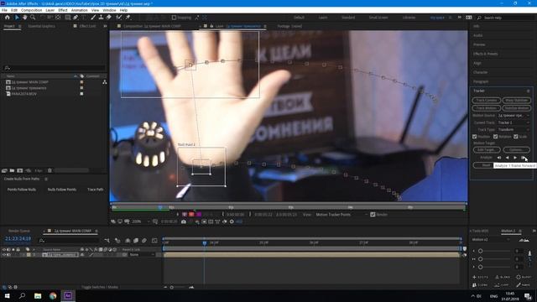Switch to the Essential Graphics tab
Viewport: 537px width, 302px height.
(x=41, y=26)
